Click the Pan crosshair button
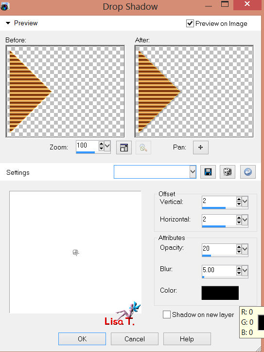This screenshot has width=264, height=352. click(201, 148)
